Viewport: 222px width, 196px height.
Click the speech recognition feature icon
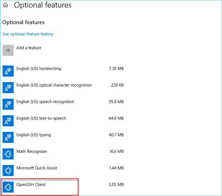tap(8, 104)
